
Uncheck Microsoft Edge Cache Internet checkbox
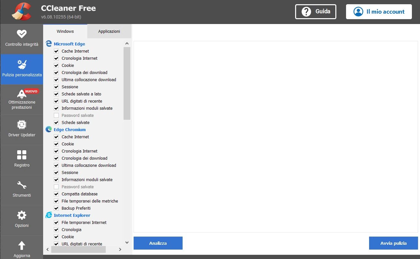[56, 51]
